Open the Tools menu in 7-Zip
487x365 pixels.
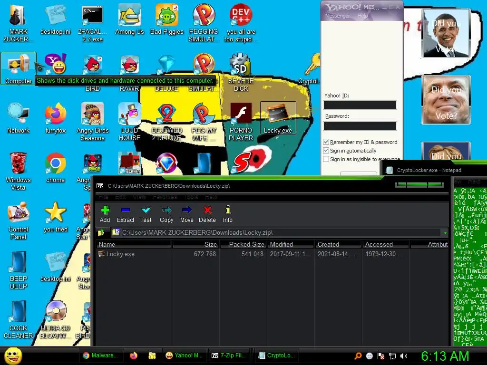(x=191, y=197)
